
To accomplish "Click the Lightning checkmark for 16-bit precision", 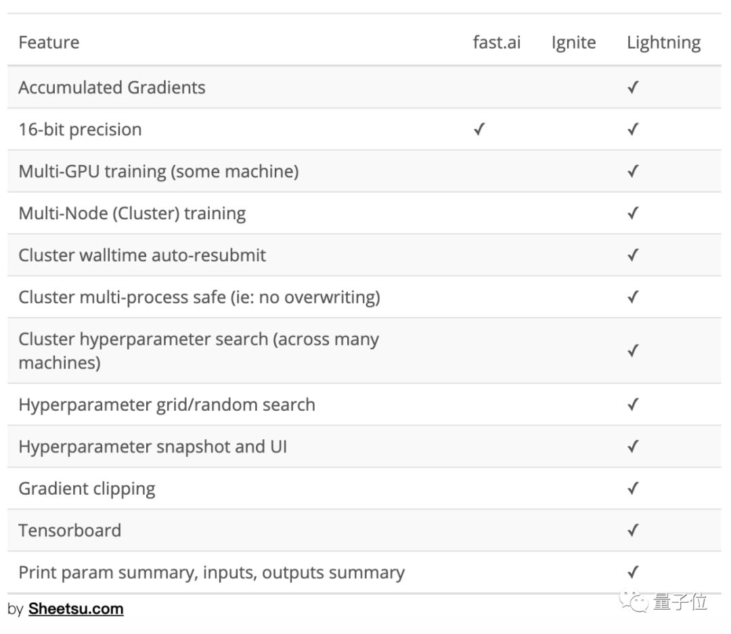I will tap(633, 129).
